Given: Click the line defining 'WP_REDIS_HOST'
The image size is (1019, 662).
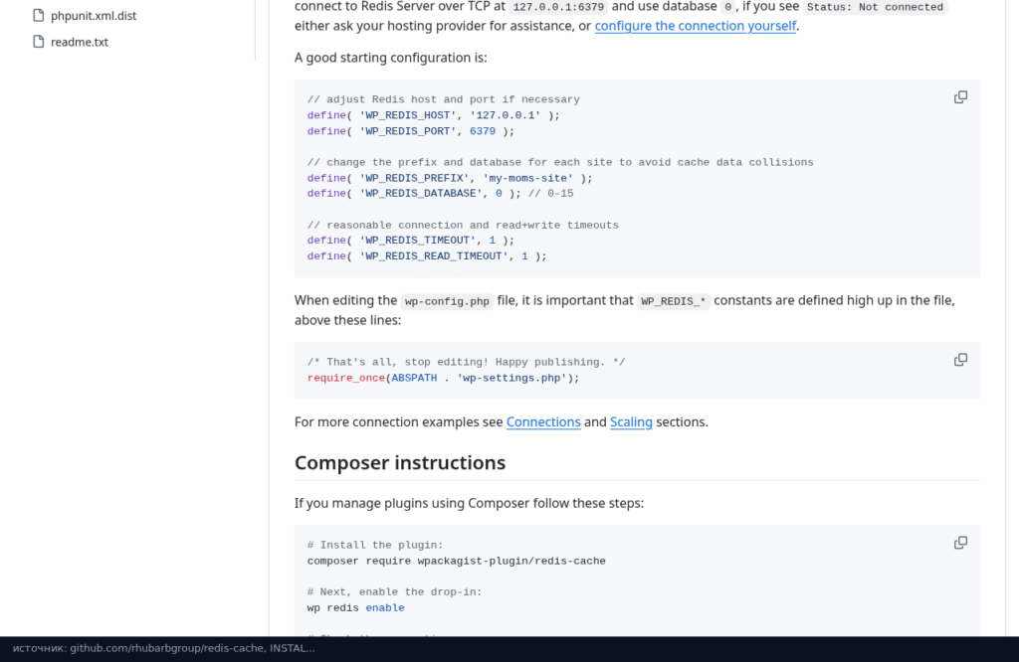Looking at the screenshot, I should 434,115.
